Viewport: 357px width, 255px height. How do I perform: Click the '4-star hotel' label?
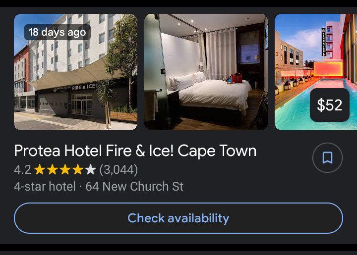click(45, 187)
